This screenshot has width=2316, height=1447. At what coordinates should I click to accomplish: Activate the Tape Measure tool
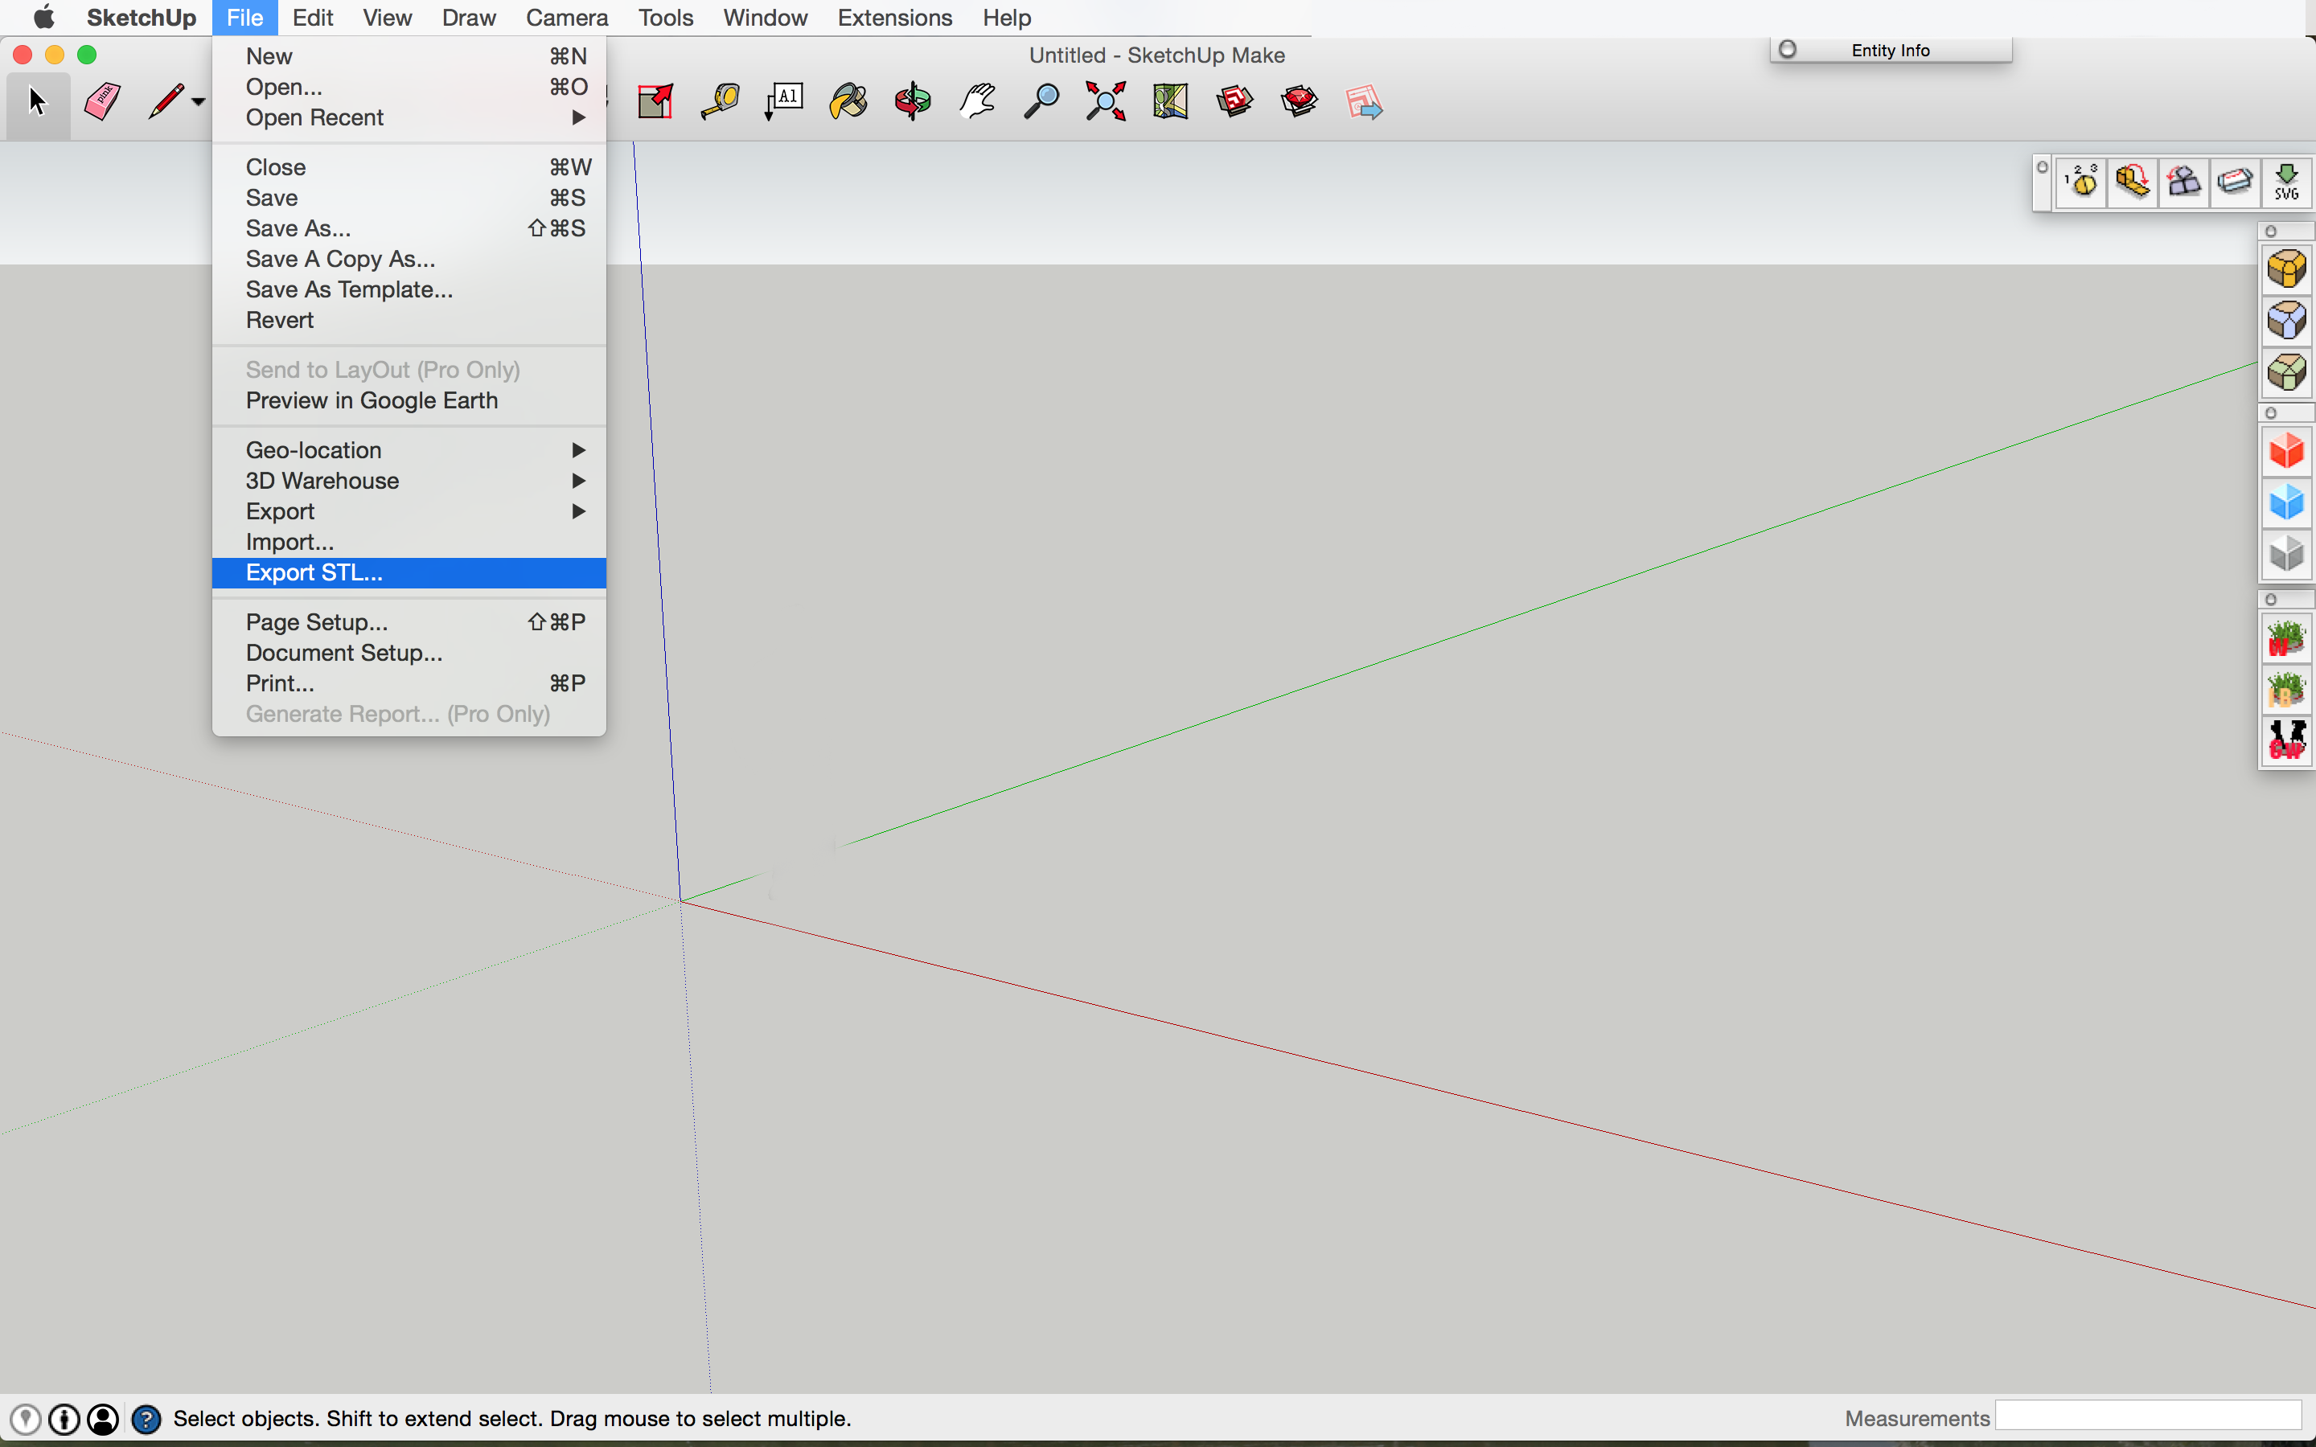point(720,101)
